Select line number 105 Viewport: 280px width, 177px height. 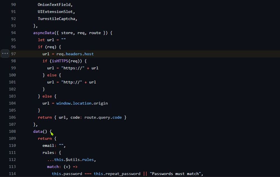(x=12, y=110)
